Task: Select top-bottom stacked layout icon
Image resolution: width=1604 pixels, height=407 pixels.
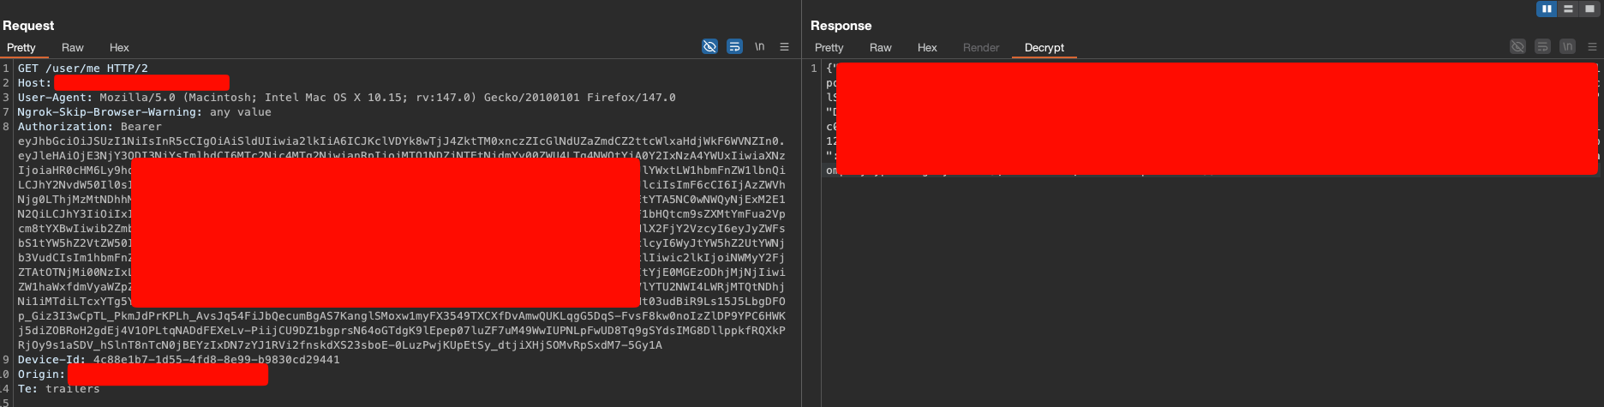Action: click(x=1568, y=9)
